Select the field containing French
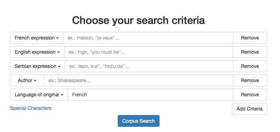 click(150, 95)
